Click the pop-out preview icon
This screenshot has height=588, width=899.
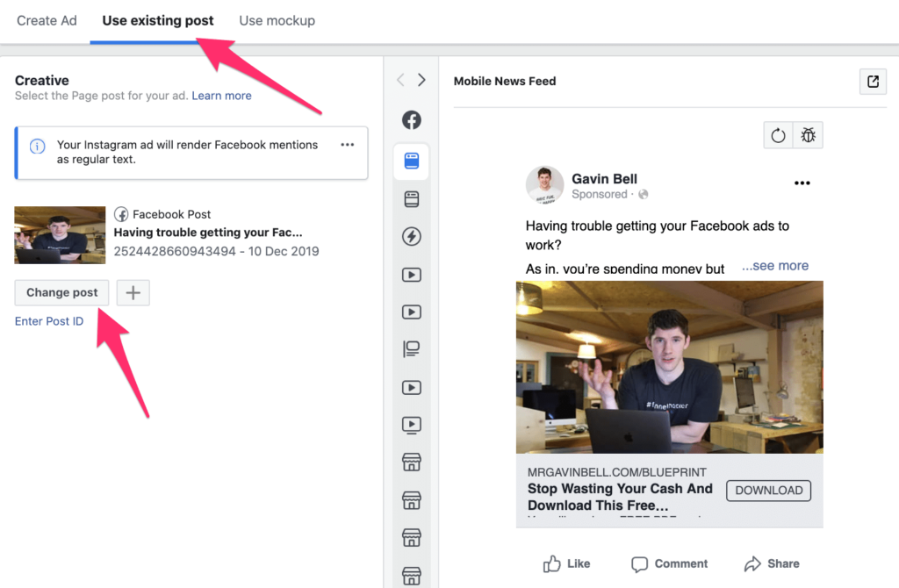click(x=872, y=81)
